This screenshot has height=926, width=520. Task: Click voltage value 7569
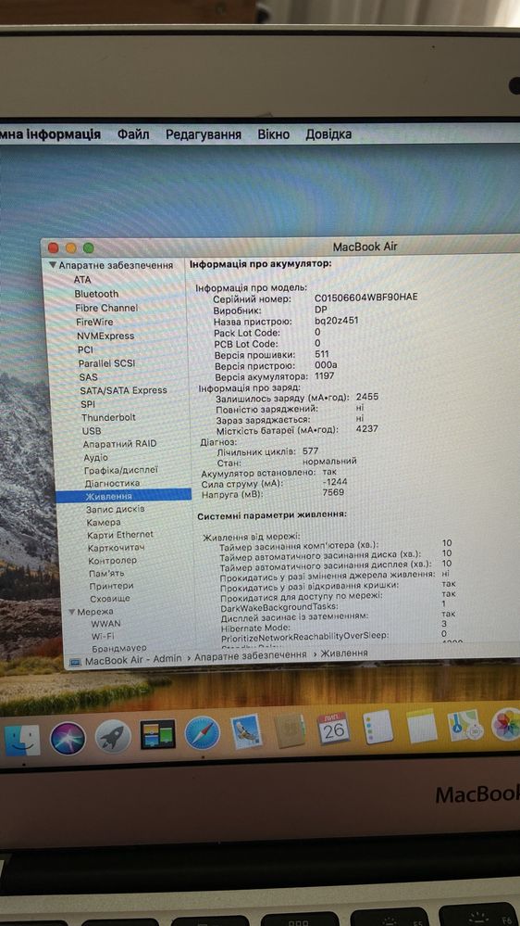click(334, 492)
